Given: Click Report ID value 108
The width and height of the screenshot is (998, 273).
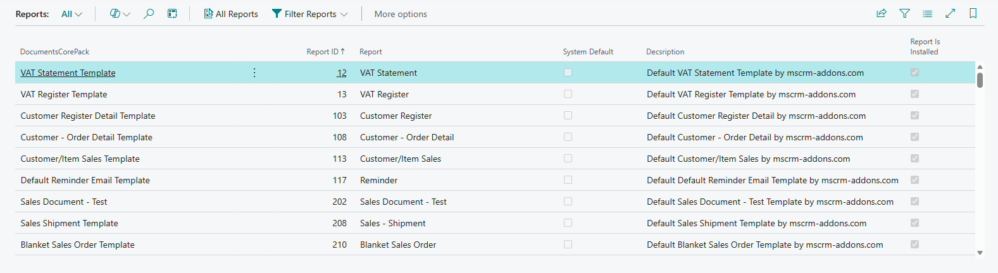Looking at the screenshot, I should [340, 137].
